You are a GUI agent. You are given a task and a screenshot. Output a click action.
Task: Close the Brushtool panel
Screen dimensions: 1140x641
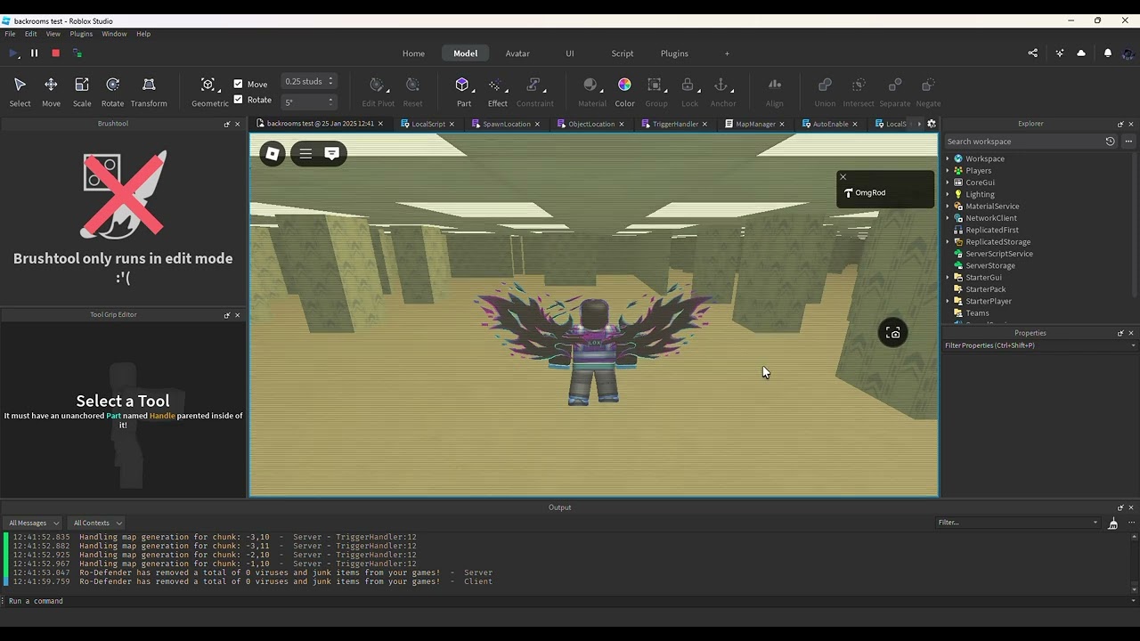pos(237,124)
